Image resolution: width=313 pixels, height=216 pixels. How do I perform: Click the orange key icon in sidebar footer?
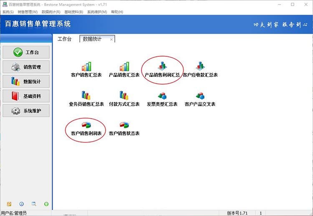[x=9, y=204]
